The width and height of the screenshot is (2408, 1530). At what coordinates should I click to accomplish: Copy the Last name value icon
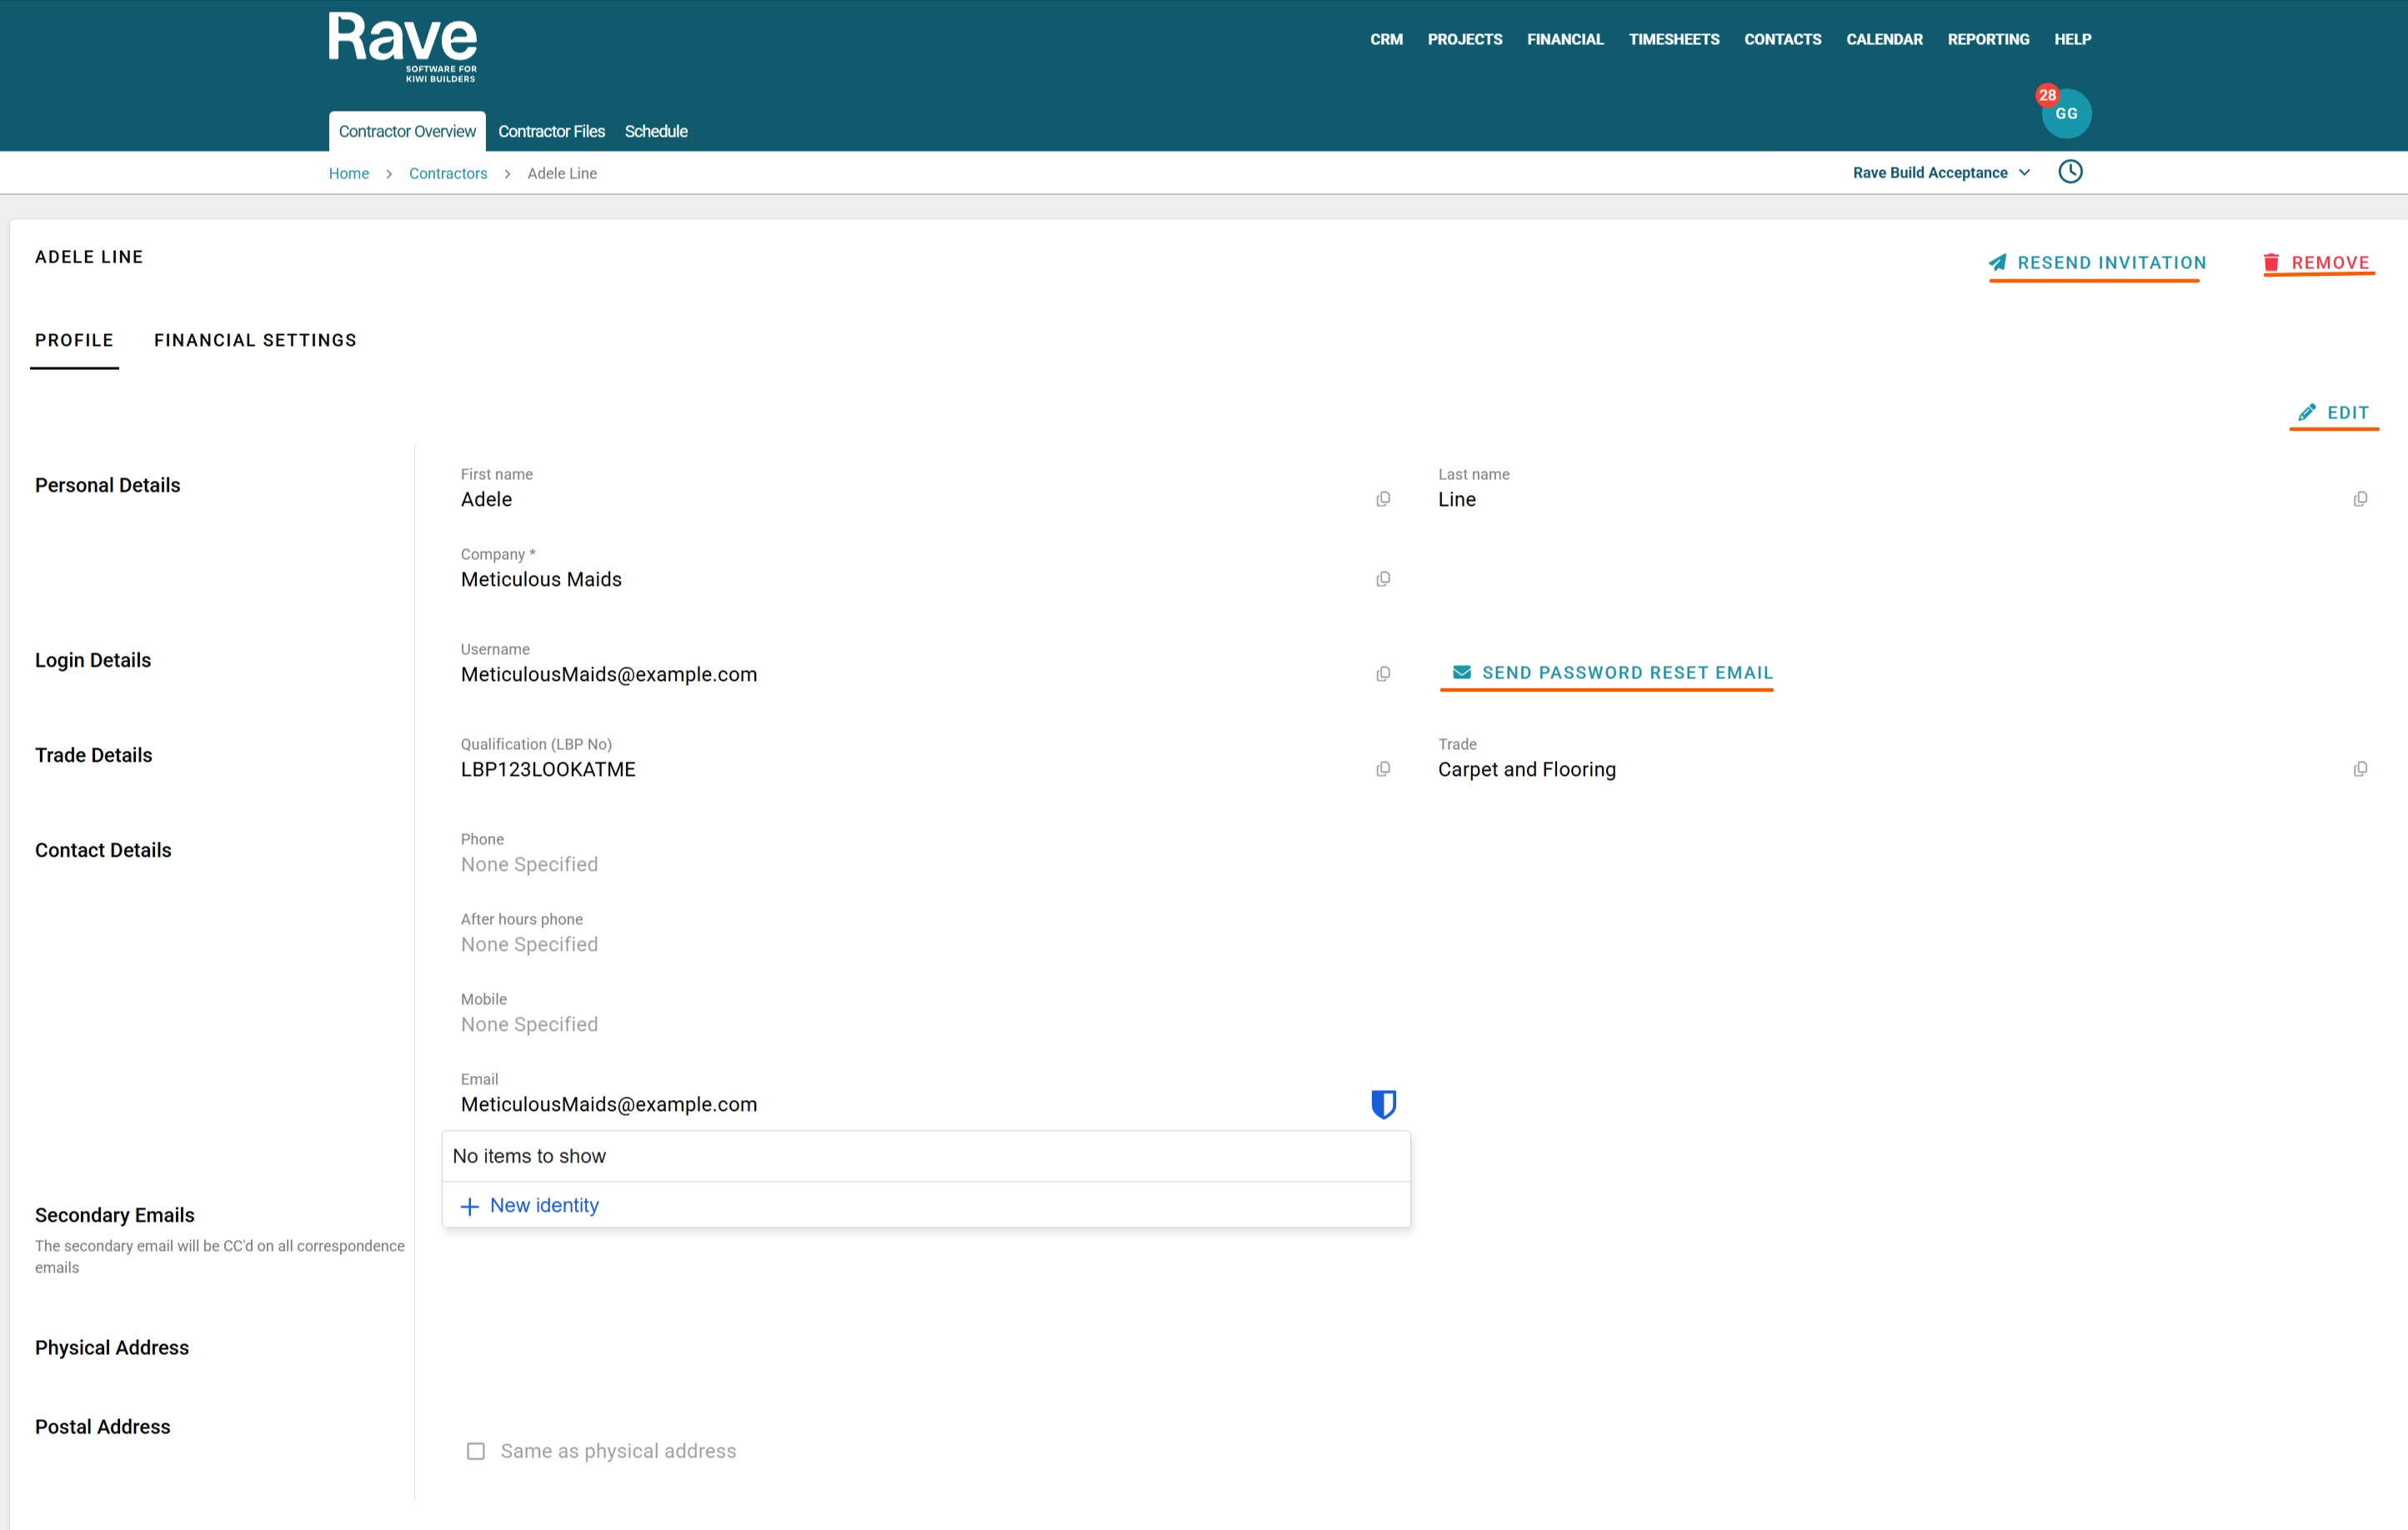click(2360, 499)
